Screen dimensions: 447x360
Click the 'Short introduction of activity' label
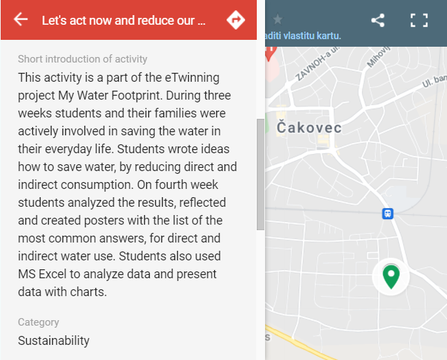[82, 59]
